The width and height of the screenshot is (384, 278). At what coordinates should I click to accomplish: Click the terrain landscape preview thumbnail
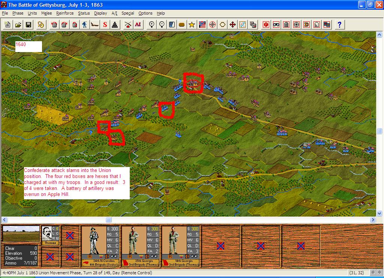21,234
